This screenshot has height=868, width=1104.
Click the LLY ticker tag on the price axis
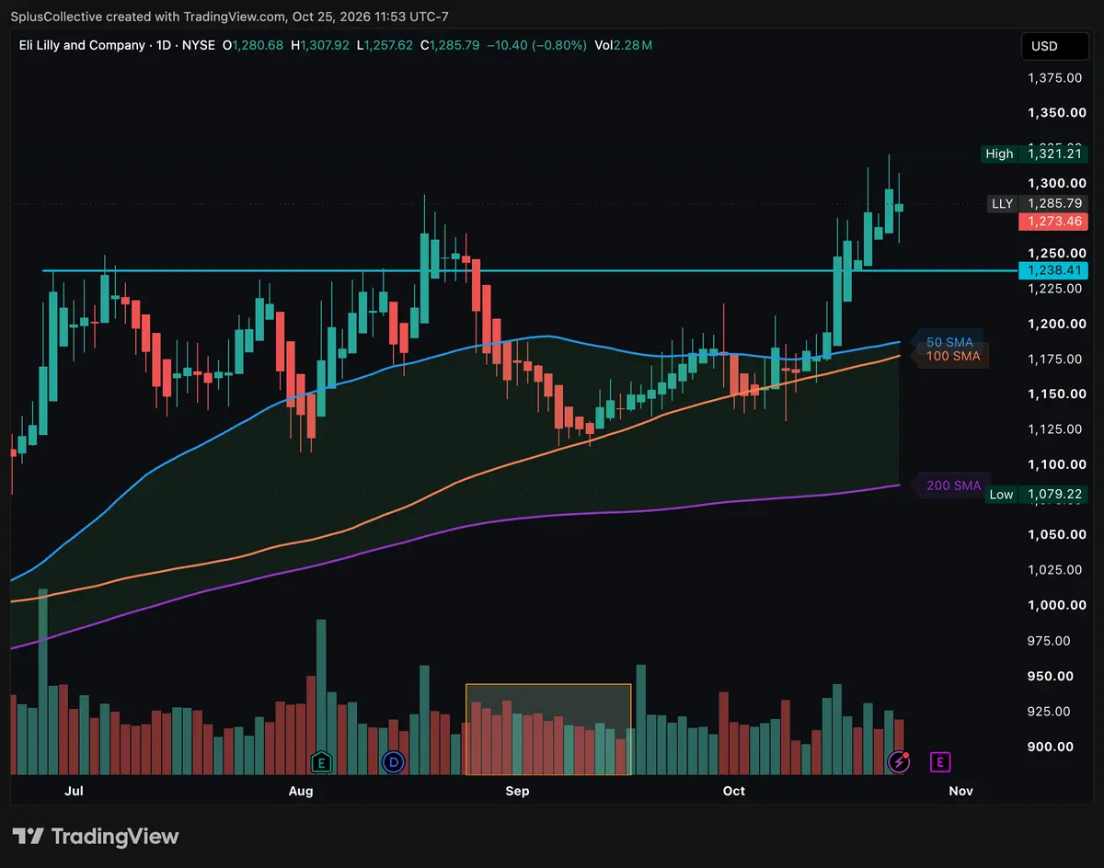click(x=1002, y=203)
